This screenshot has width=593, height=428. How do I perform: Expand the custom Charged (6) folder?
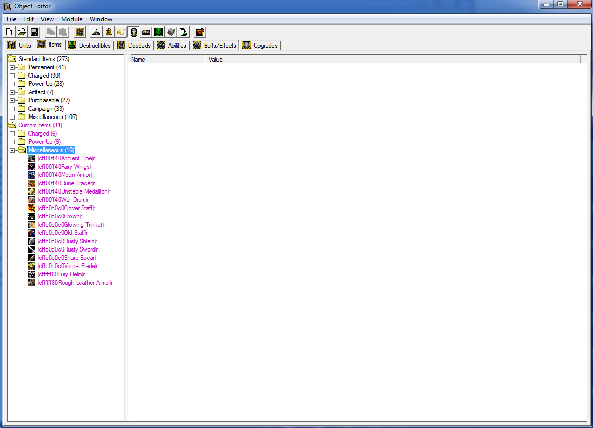pyautogui.click(x=12, y=134)
